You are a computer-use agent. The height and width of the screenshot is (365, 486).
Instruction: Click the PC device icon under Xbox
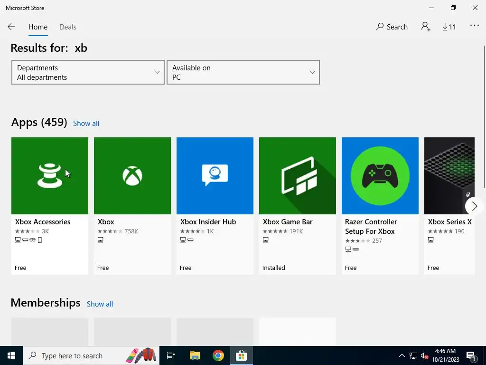point(101,240)
